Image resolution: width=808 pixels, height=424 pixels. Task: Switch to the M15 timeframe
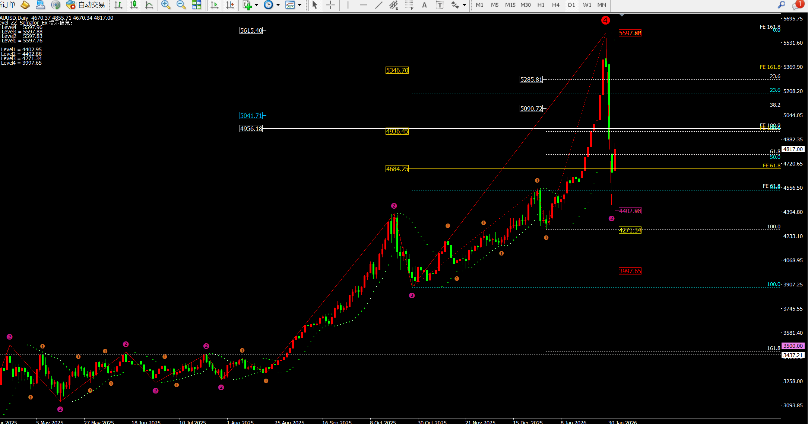510,5
